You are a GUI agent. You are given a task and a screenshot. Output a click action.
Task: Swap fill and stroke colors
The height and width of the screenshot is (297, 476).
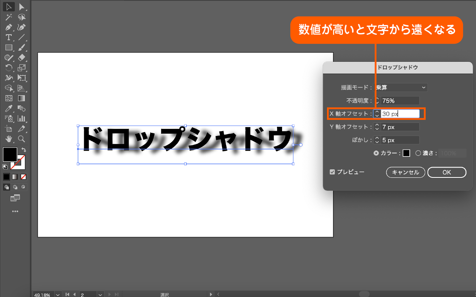click(24, 150)
